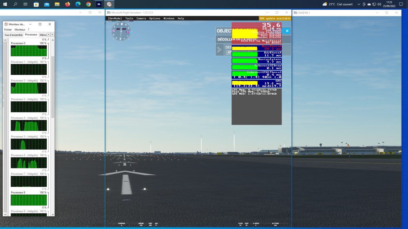Open the Mail app from the taskbar
The width and height of the screenshot is (408, 229).
click(x=47, y=4)
